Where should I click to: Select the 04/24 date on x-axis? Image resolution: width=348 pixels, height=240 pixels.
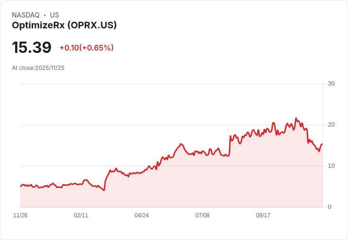[x=142, y=215]
